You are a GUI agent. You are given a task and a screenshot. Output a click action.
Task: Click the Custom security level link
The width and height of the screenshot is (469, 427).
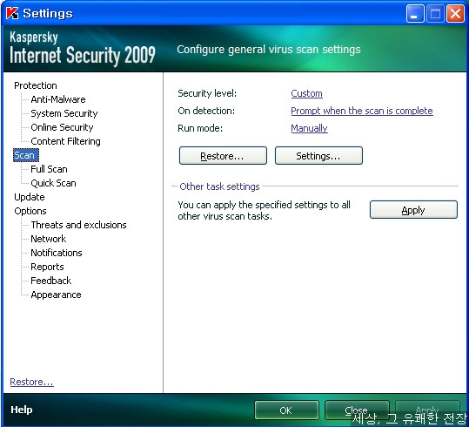306,93
